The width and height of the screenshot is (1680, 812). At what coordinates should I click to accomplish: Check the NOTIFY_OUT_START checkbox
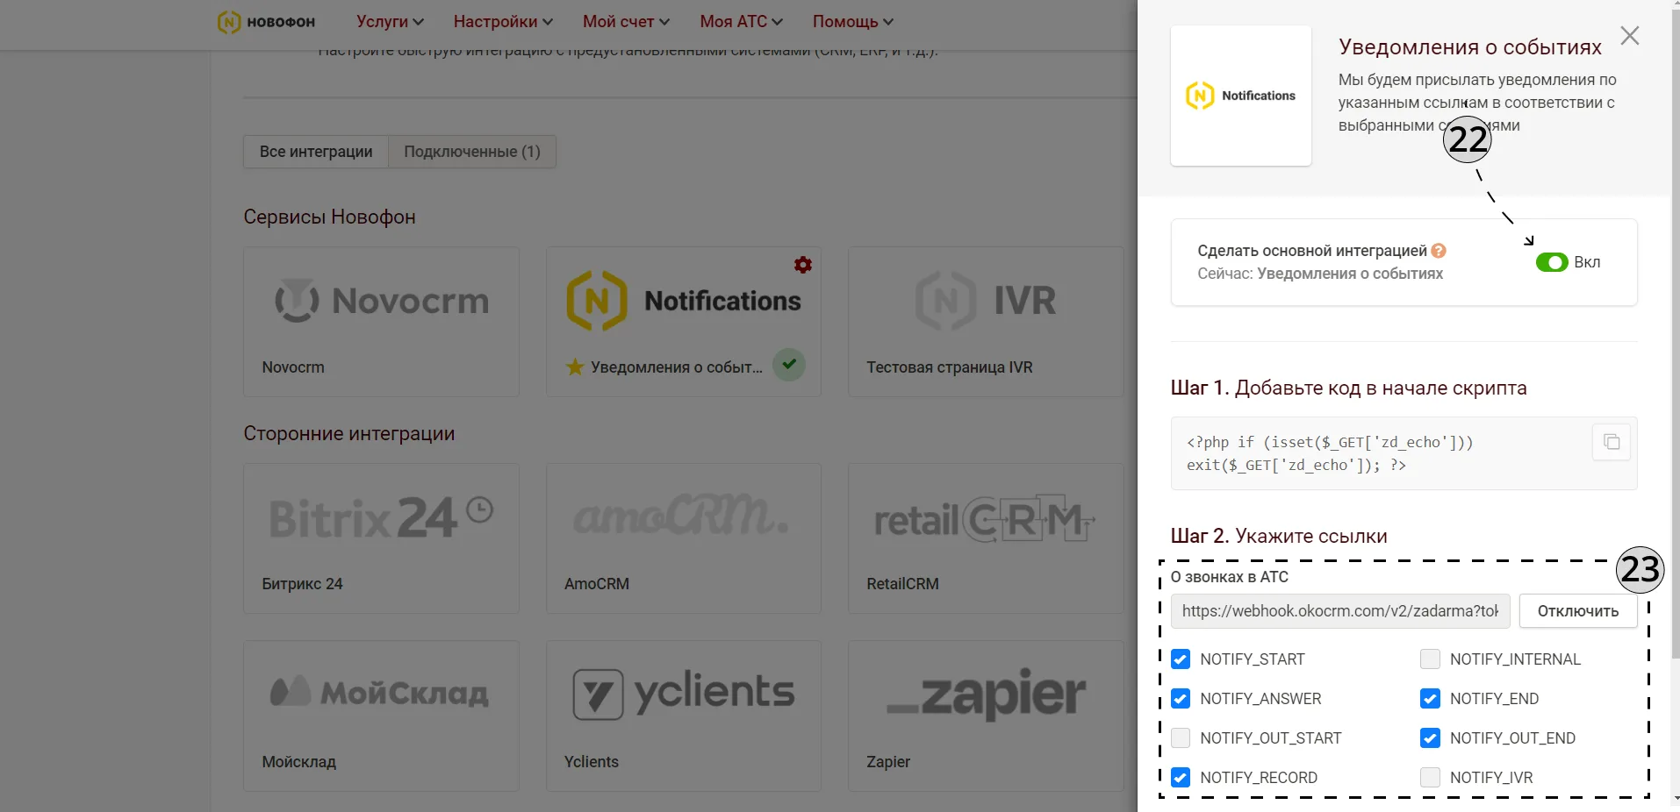[1181, 738]
